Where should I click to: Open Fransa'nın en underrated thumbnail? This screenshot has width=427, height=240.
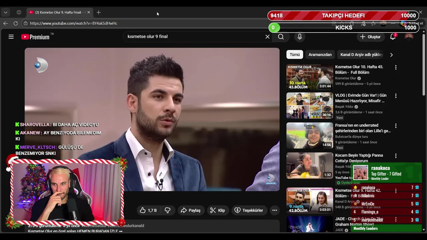point(310,136)
